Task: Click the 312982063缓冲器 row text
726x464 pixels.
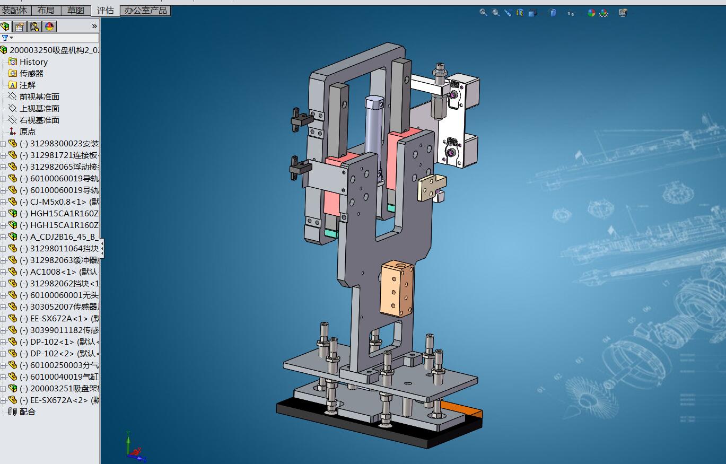Action: pos(59,260)
